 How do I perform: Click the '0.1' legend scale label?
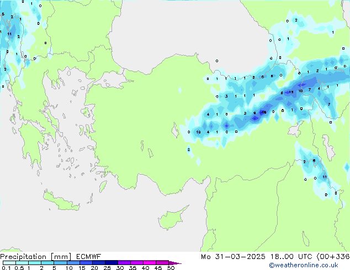[x=6, y=268]
